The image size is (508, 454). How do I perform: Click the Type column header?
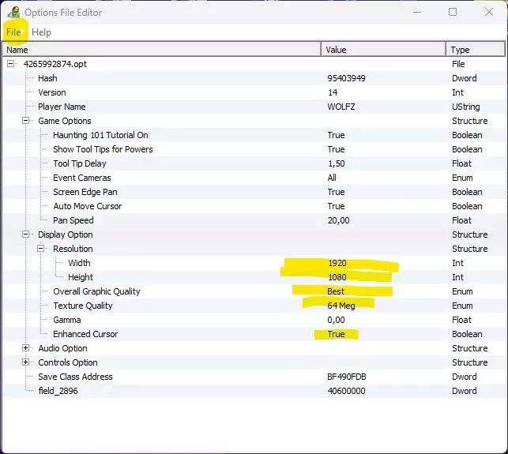[476, 50]
